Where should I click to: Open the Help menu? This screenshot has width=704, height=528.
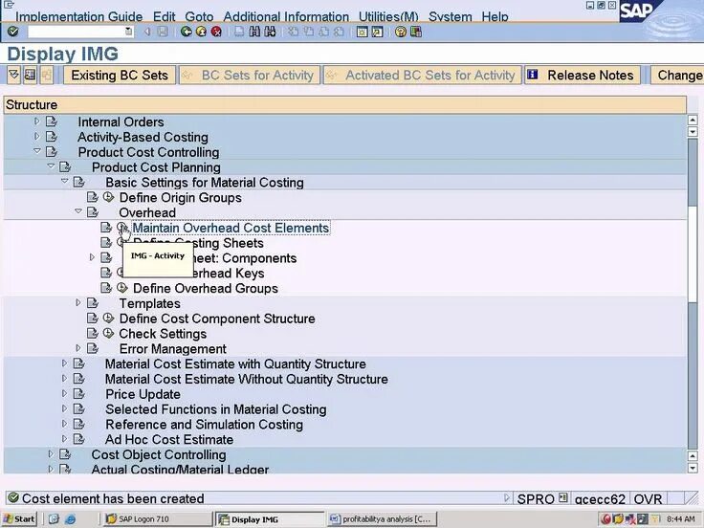click(x=495, y=16)
